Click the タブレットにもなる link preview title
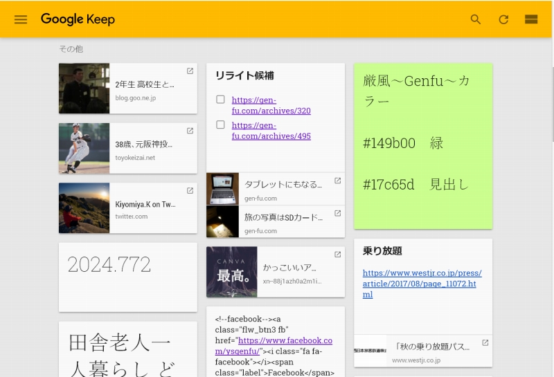Screen dimensions: 554x377 pos(283,184)
